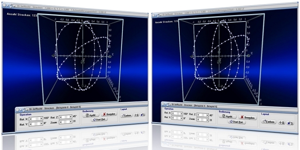The width and height of the screenshot is (300, 150).
Task: Start rotation via Start Rot. in right panel
Action: point(237,122)
